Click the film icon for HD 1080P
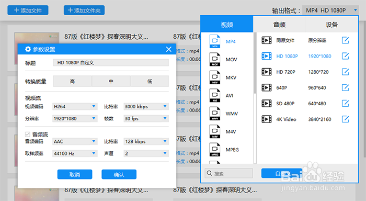 [x=266, y=56]
